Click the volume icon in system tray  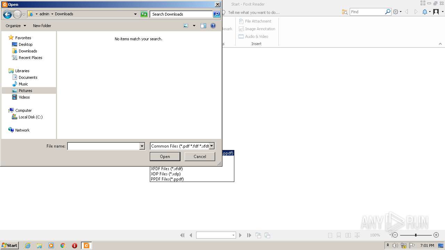pos(395,245)
